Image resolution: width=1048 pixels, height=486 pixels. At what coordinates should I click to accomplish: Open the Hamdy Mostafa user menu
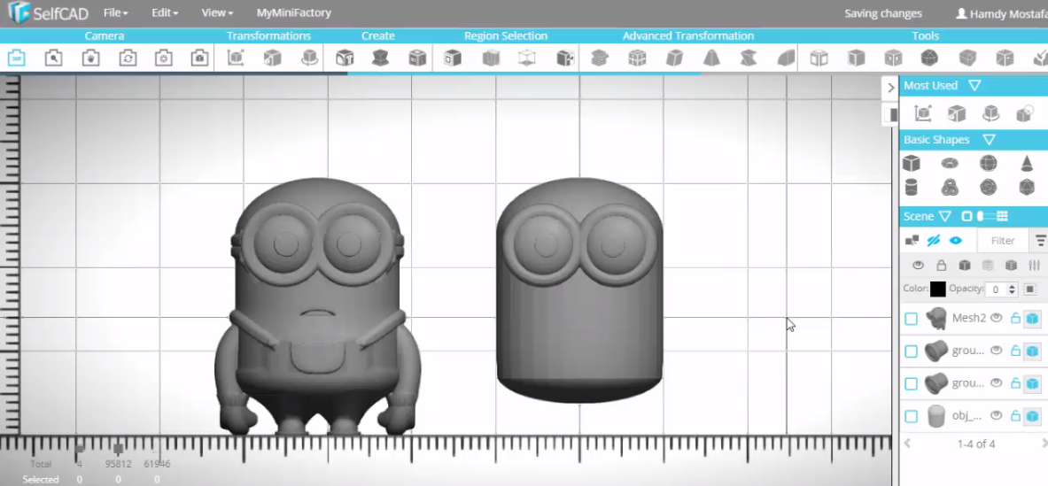(x=1001, y=13)
